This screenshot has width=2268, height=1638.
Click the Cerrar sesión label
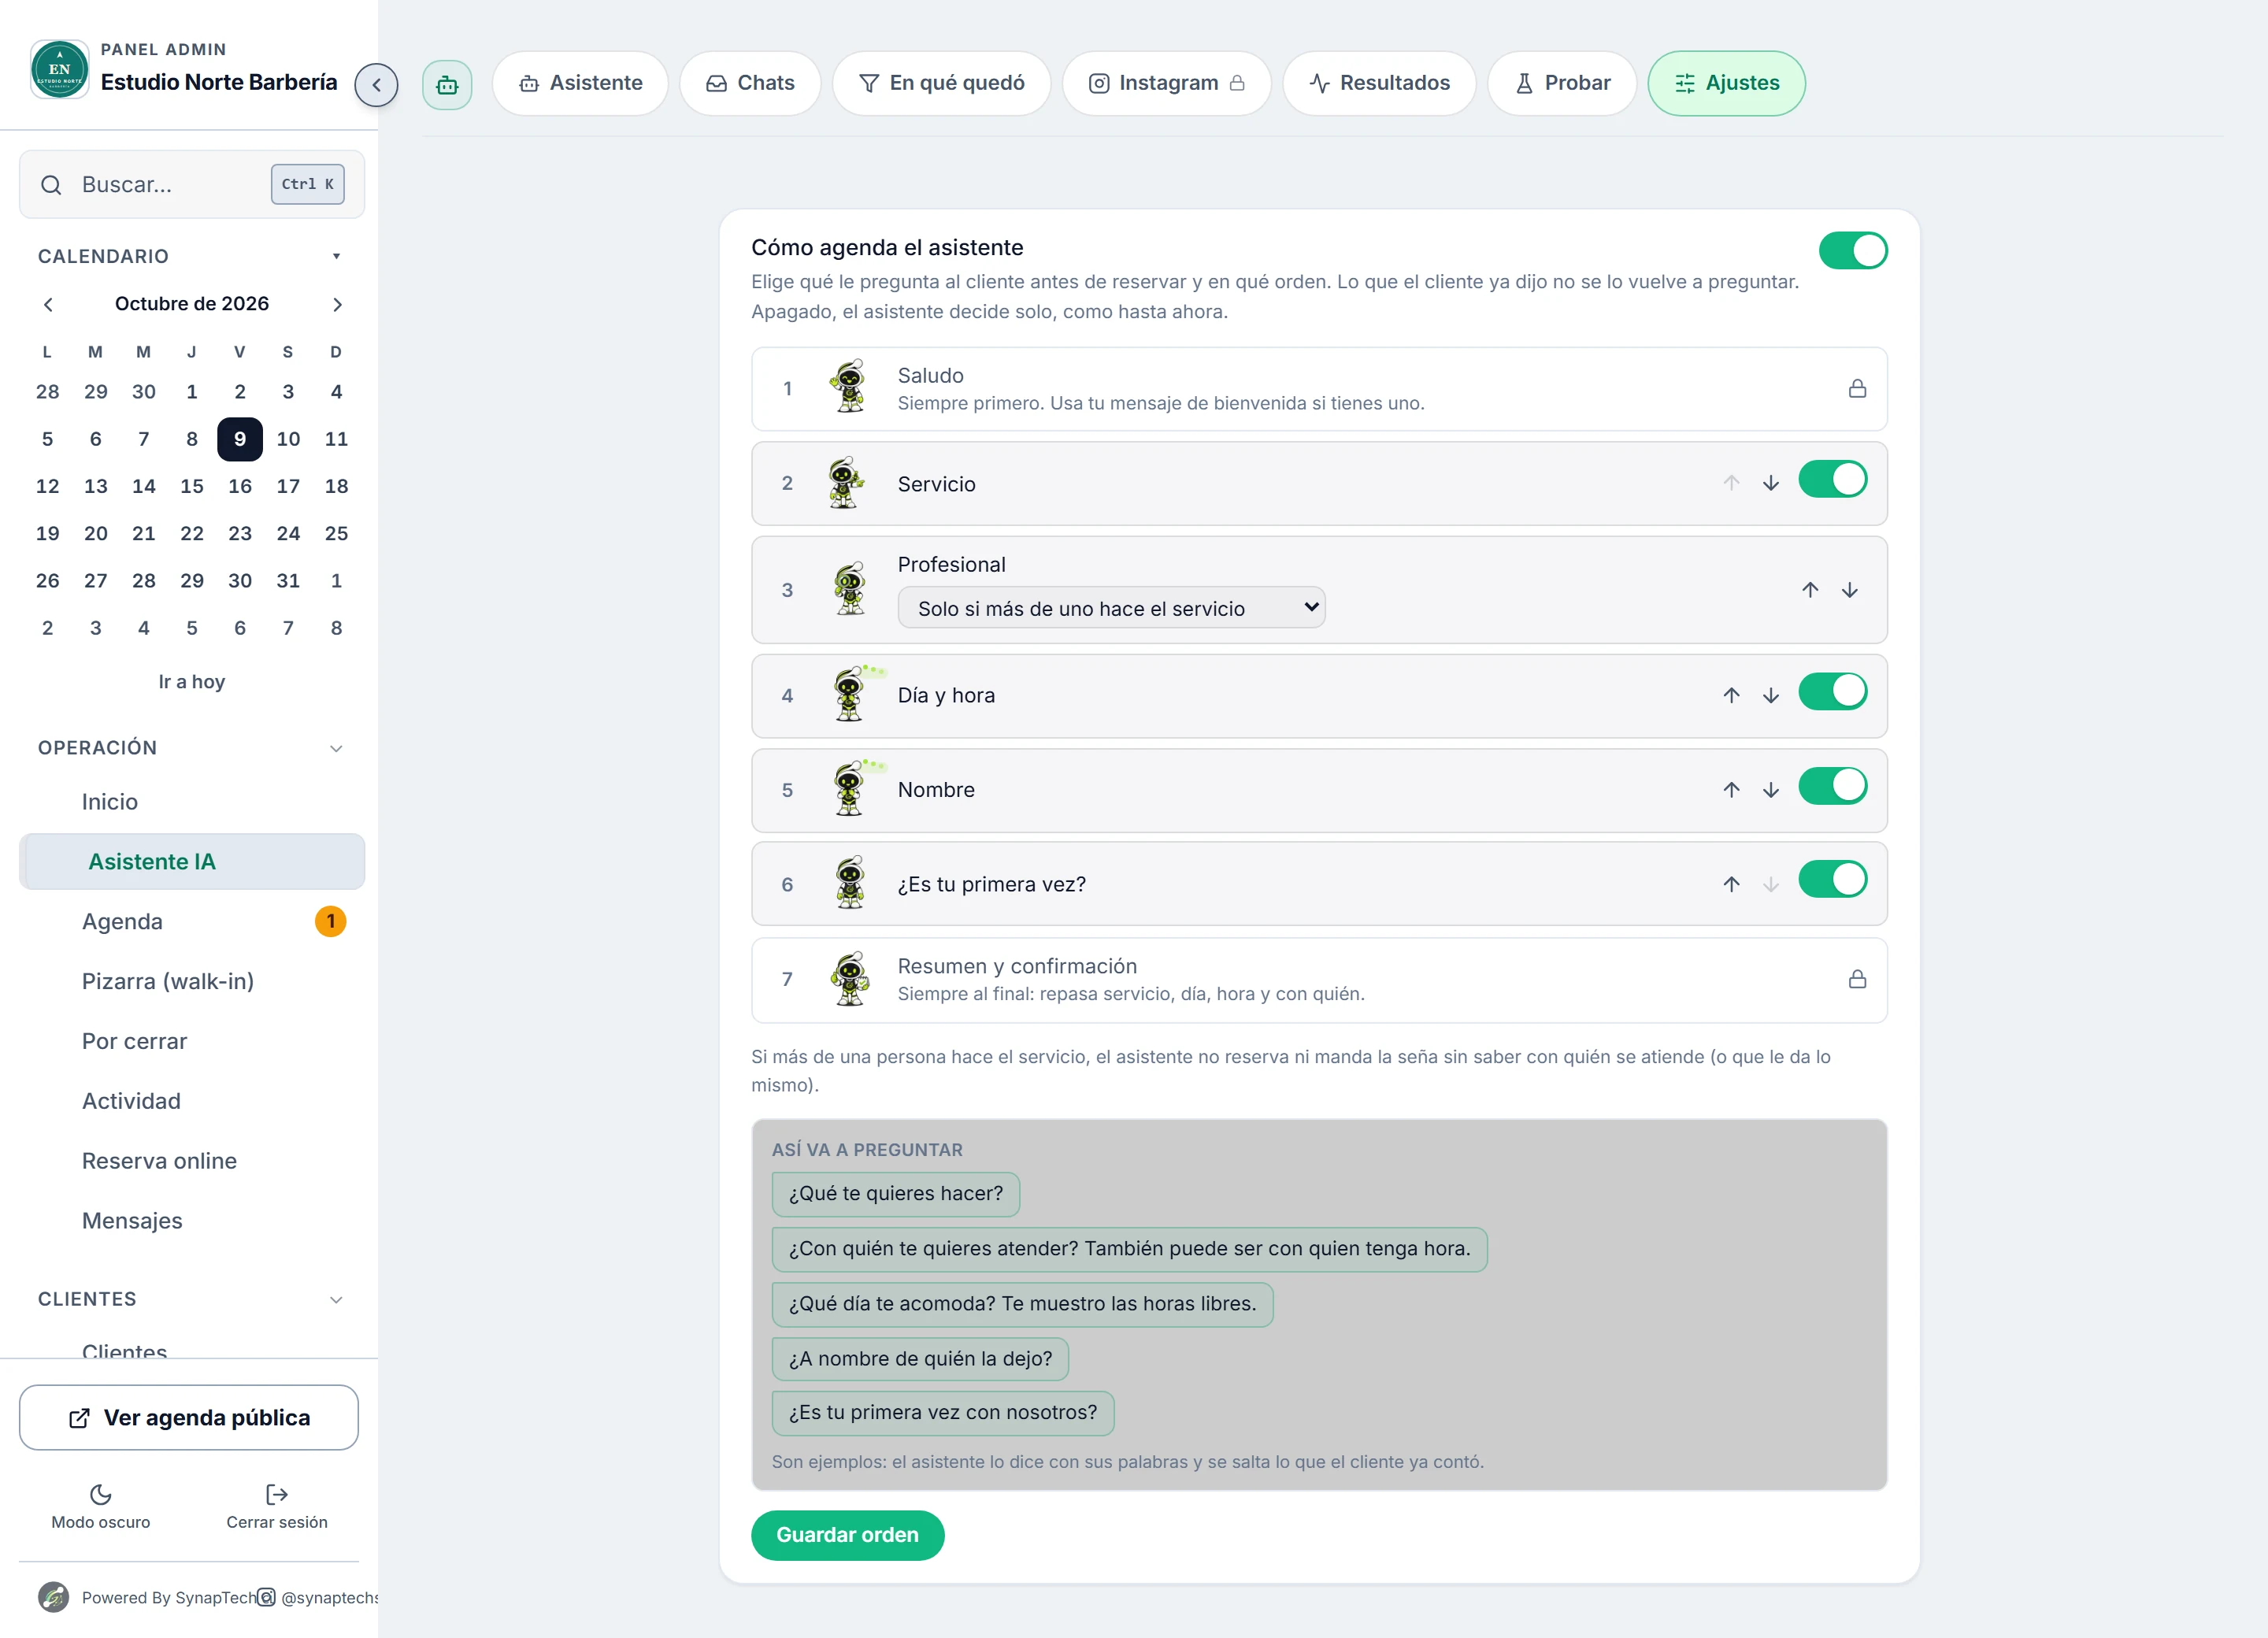(277, 1522)
